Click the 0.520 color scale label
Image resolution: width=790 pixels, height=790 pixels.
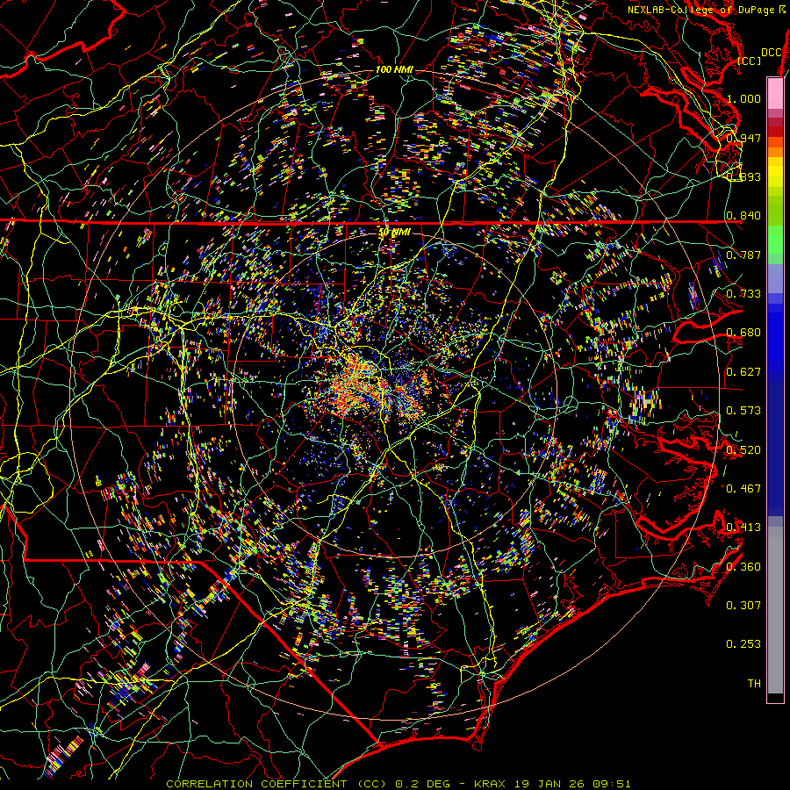[743, 450]
